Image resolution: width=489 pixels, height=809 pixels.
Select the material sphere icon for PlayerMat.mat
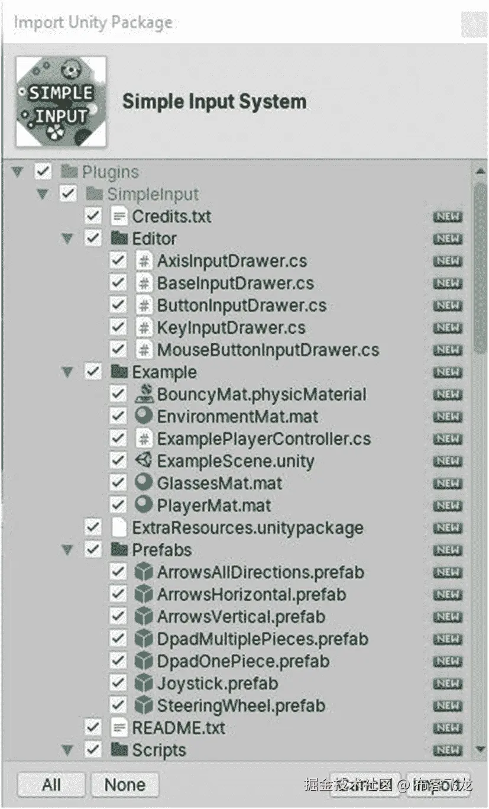[145, 505]
